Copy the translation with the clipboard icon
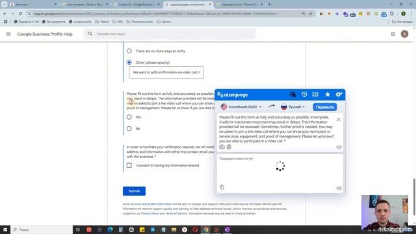Image resolution: width=416 pixels, height=234 pixels. 222,187
